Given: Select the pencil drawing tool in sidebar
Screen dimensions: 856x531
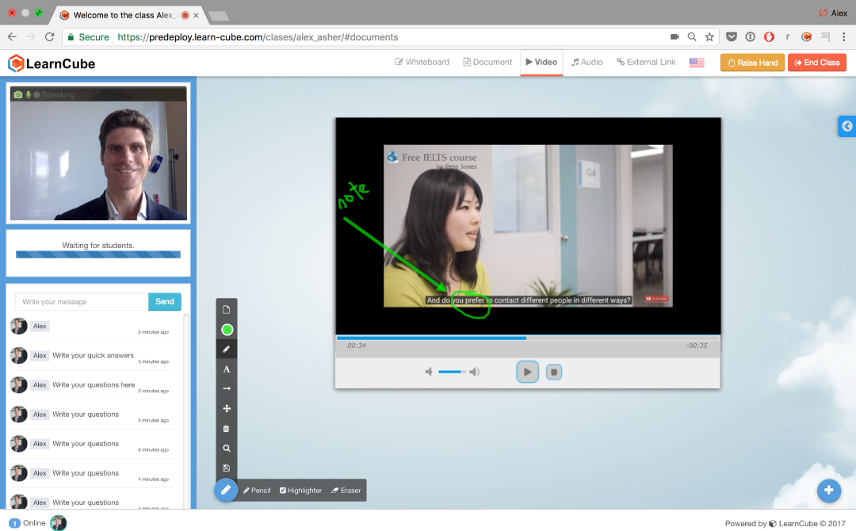Looking at the screenshot, I should pos(227,350).
